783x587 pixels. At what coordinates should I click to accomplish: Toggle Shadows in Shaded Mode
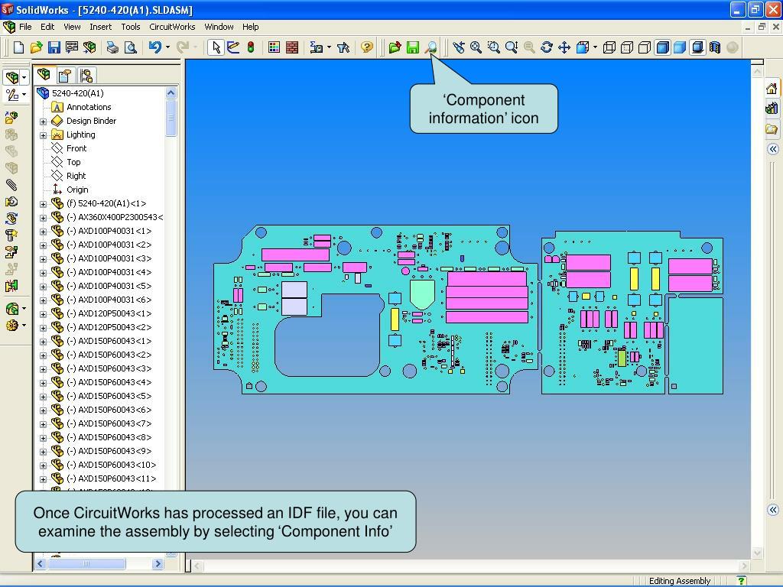pyautogui.click(x=697, y=47)
